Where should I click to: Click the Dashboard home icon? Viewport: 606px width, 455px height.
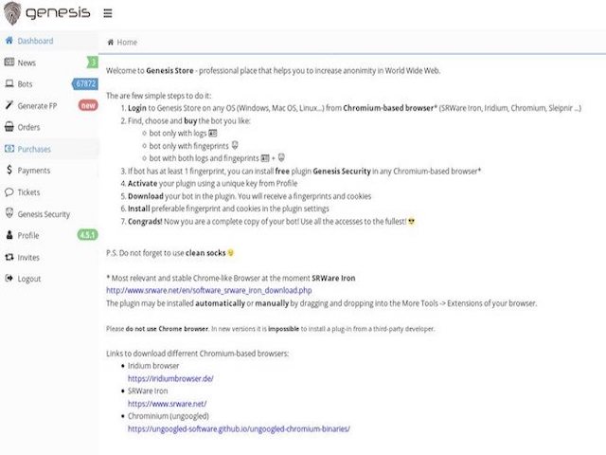point(9,41)
